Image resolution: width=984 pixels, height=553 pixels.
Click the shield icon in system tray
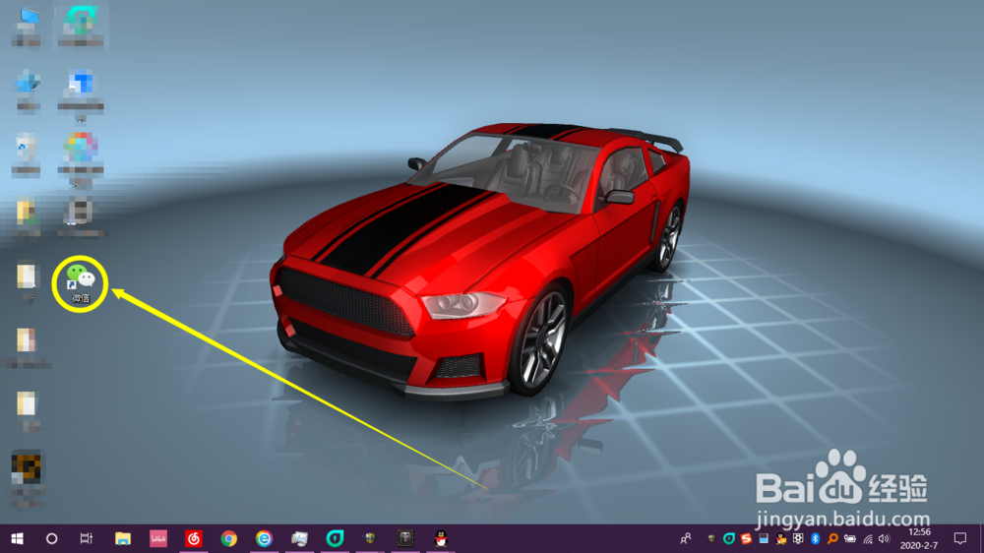[711, 538]
